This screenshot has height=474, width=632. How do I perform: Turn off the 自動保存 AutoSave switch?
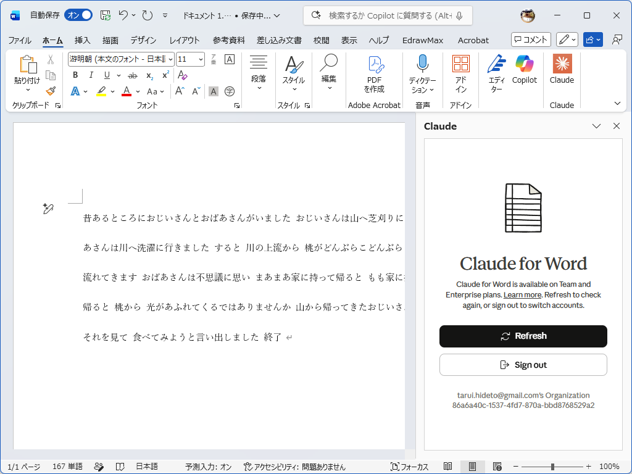click(x=78, y=14)
